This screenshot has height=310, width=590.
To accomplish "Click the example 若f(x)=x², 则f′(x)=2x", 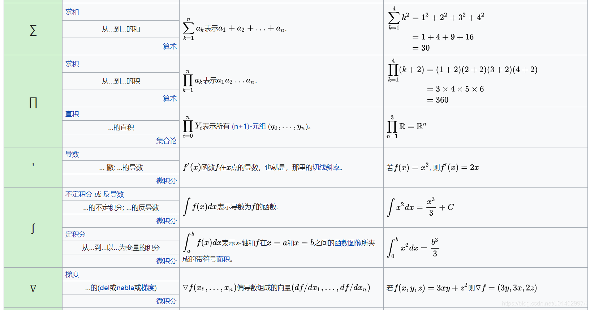I will click(x=432, y=167).
